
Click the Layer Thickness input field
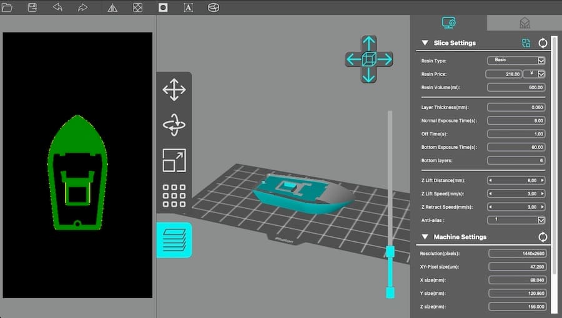click(x=516, y=107)
